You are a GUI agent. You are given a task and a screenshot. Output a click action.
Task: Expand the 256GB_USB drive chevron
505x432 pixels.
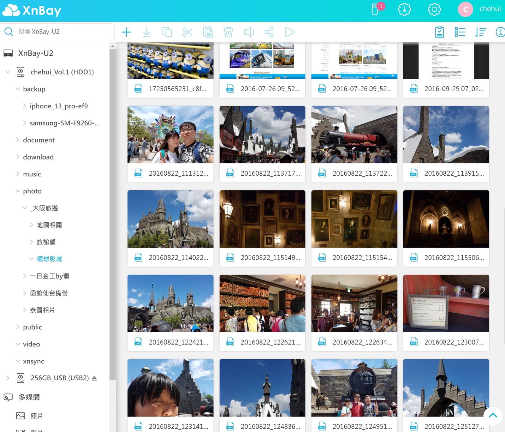point(8,378)
